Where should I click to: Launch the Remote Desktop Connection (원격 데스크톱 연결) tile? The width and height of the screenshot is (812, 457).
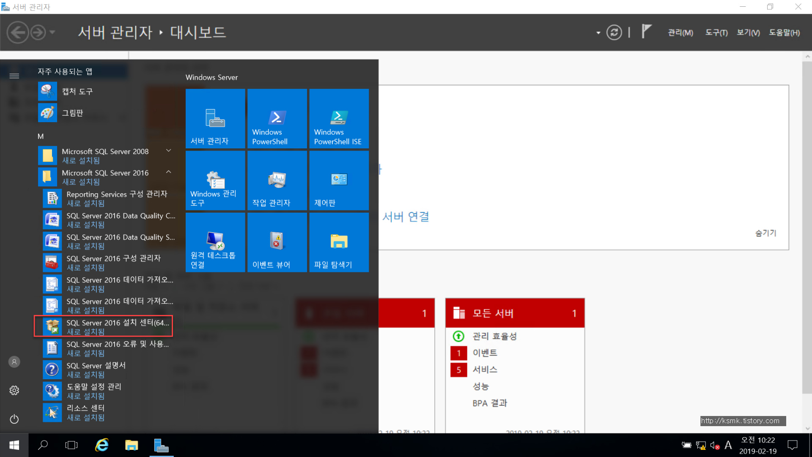click(215, 242)
